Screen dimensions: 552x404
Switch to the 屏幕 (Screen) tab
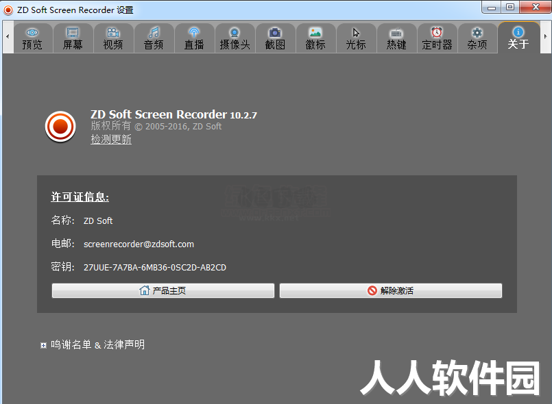pos(73,38)
